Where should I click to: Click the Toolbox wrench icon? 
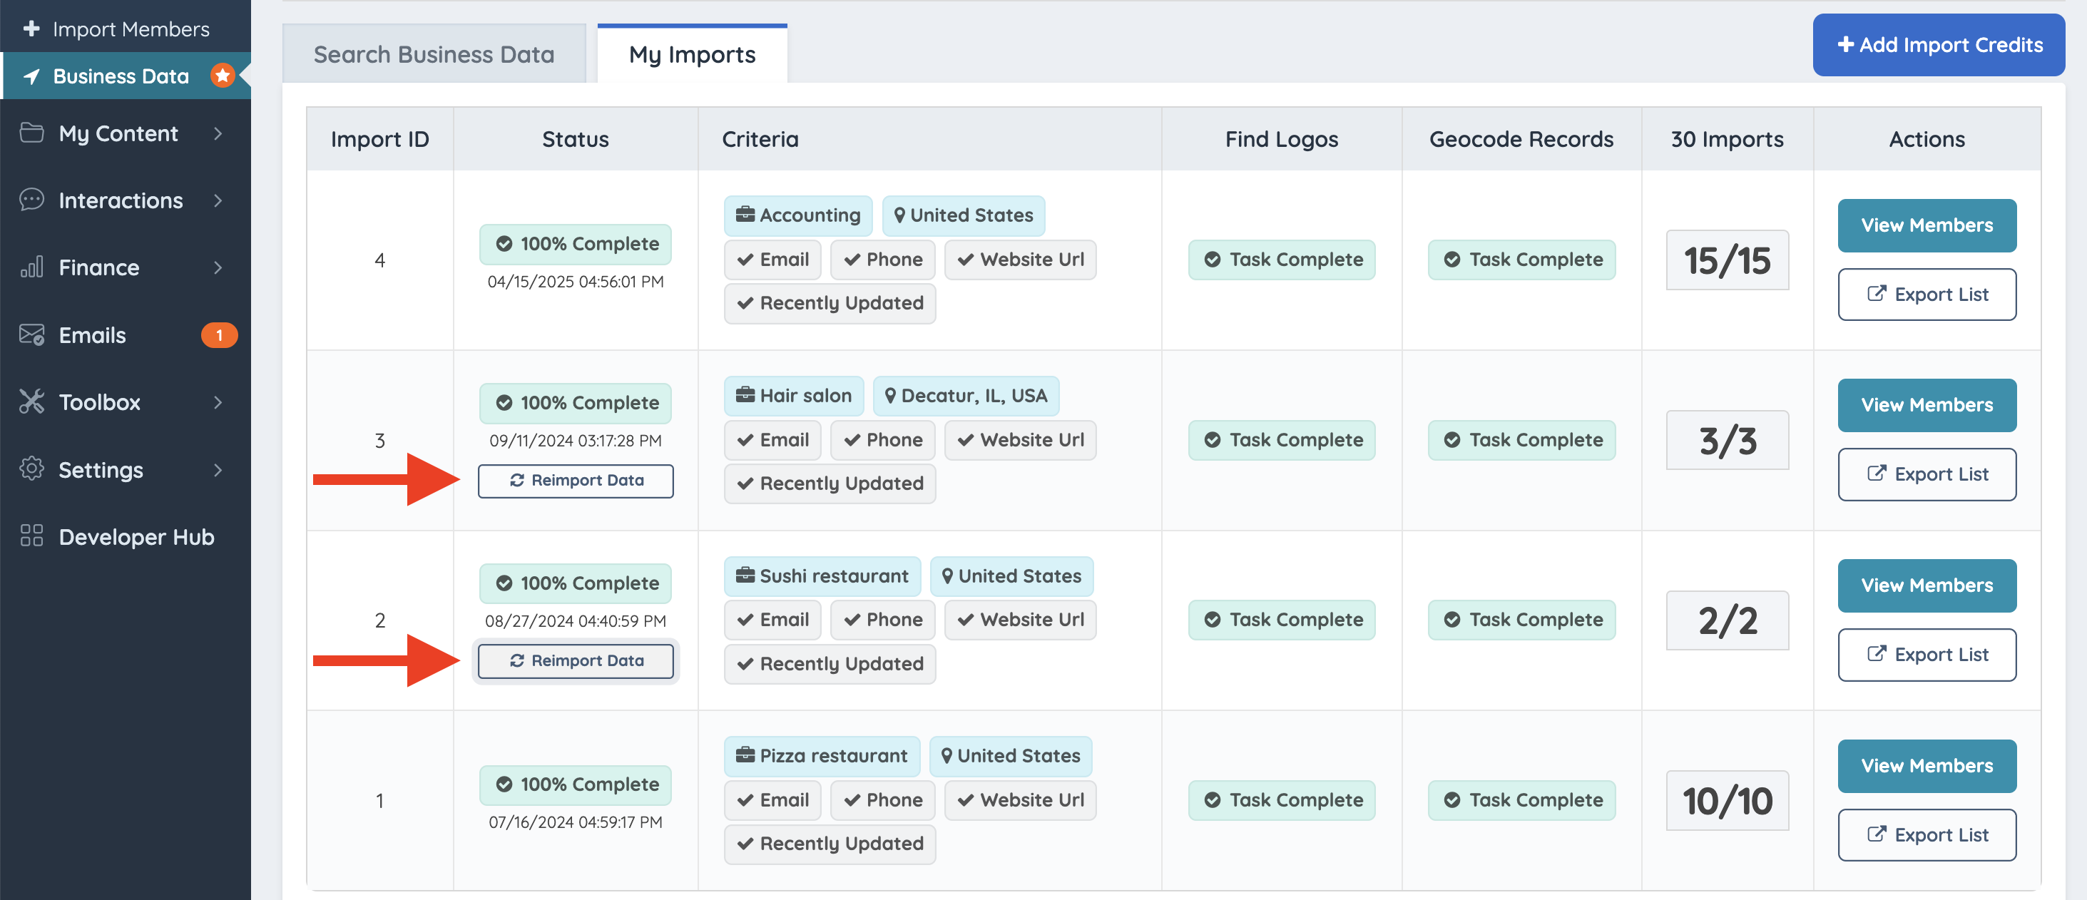(x=31, y=402)
